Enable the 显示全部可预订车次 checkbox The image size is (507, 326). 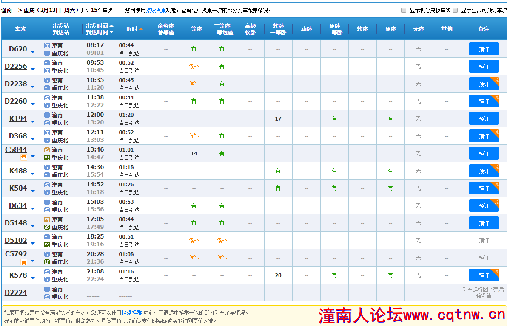455,10
